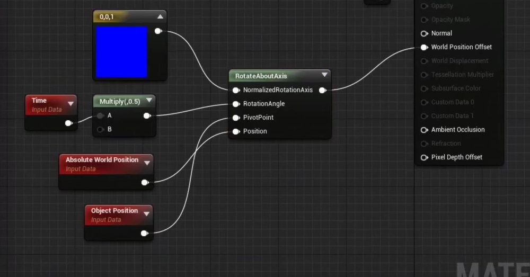The height and width of the screenshot is (277, 530).
Task: Select the RotateAboutAxis node title
Action: pos(261,76)
